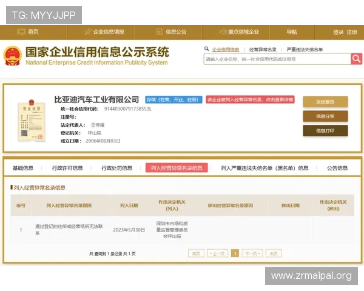The image size is (364, 291).
Task: Click the 登录 link
Action: [x=339, y=32]
